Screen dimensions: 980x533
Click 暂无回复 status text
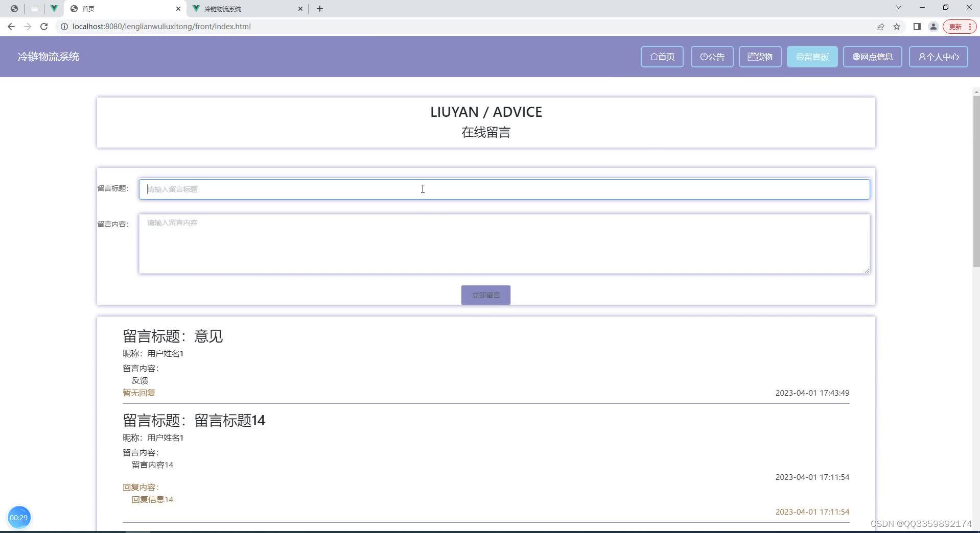tap(139, 393)
